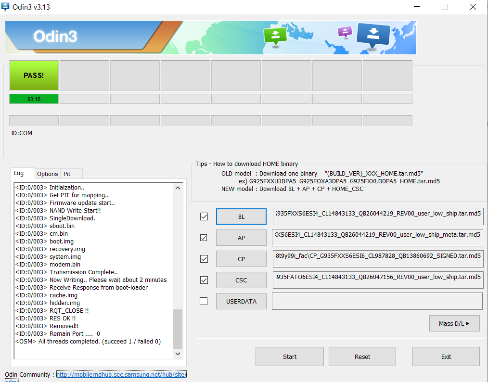Click the log scrollbar up arrow
This screenshot has height=382, width=488.
pyautogui.click(x=178, y=188)
